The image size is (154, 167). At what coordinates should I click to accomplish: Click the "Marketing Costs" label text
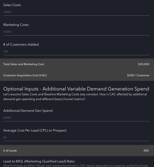tap(16, 25)
